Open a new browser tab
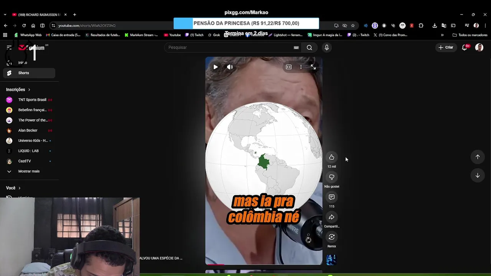The image size is (491, 276). (74, 15)
